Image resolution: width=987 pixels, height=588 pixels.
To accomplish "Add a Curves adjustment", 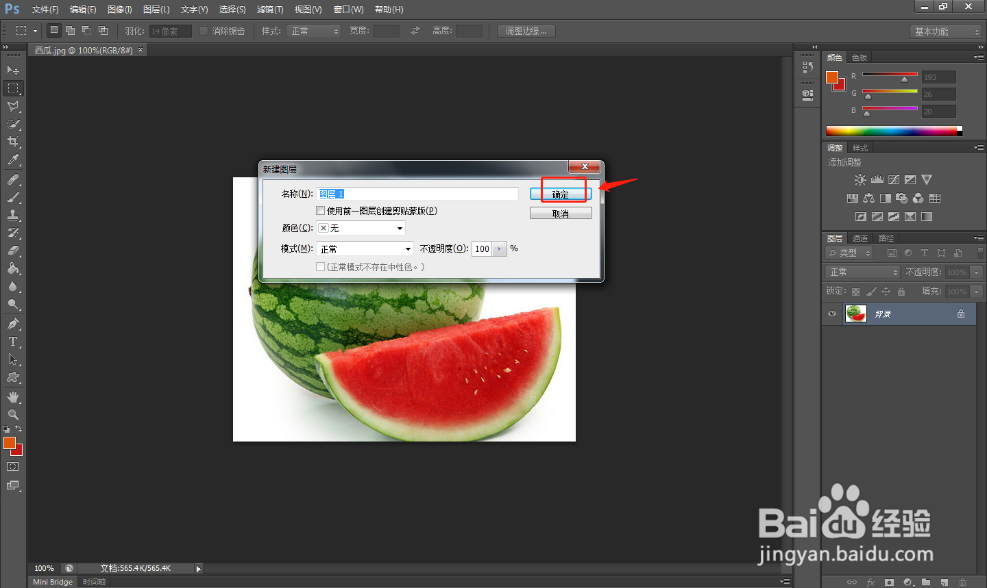I will tap(894, 179).
